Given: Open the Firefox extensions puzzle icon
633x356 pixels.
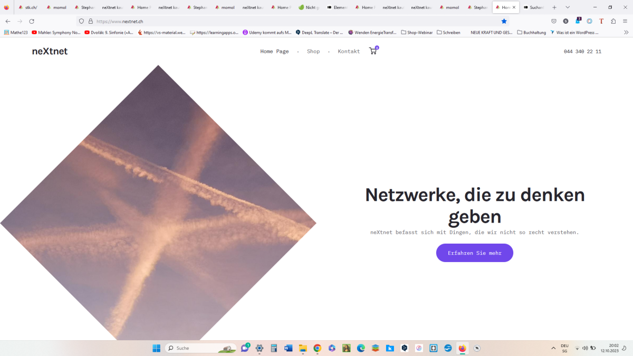Looking at the screenshot, I should pyautogui.click(x=613, y=21).
